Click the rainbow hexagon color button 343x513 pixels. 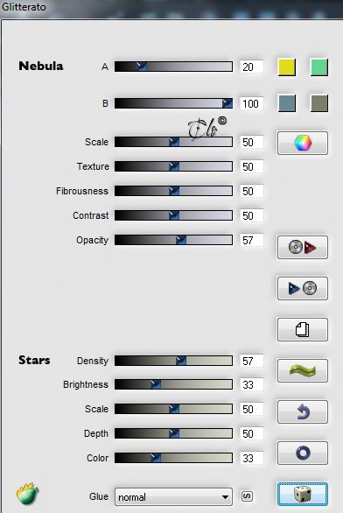303,143
